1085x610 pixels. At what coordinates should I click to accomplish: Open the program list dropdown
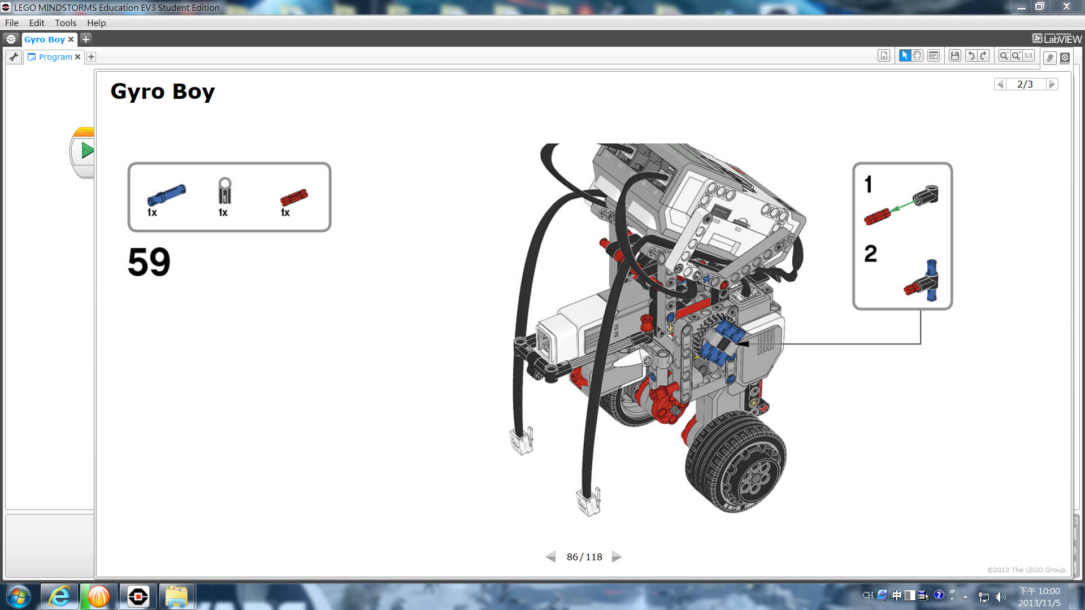point(884,55)
